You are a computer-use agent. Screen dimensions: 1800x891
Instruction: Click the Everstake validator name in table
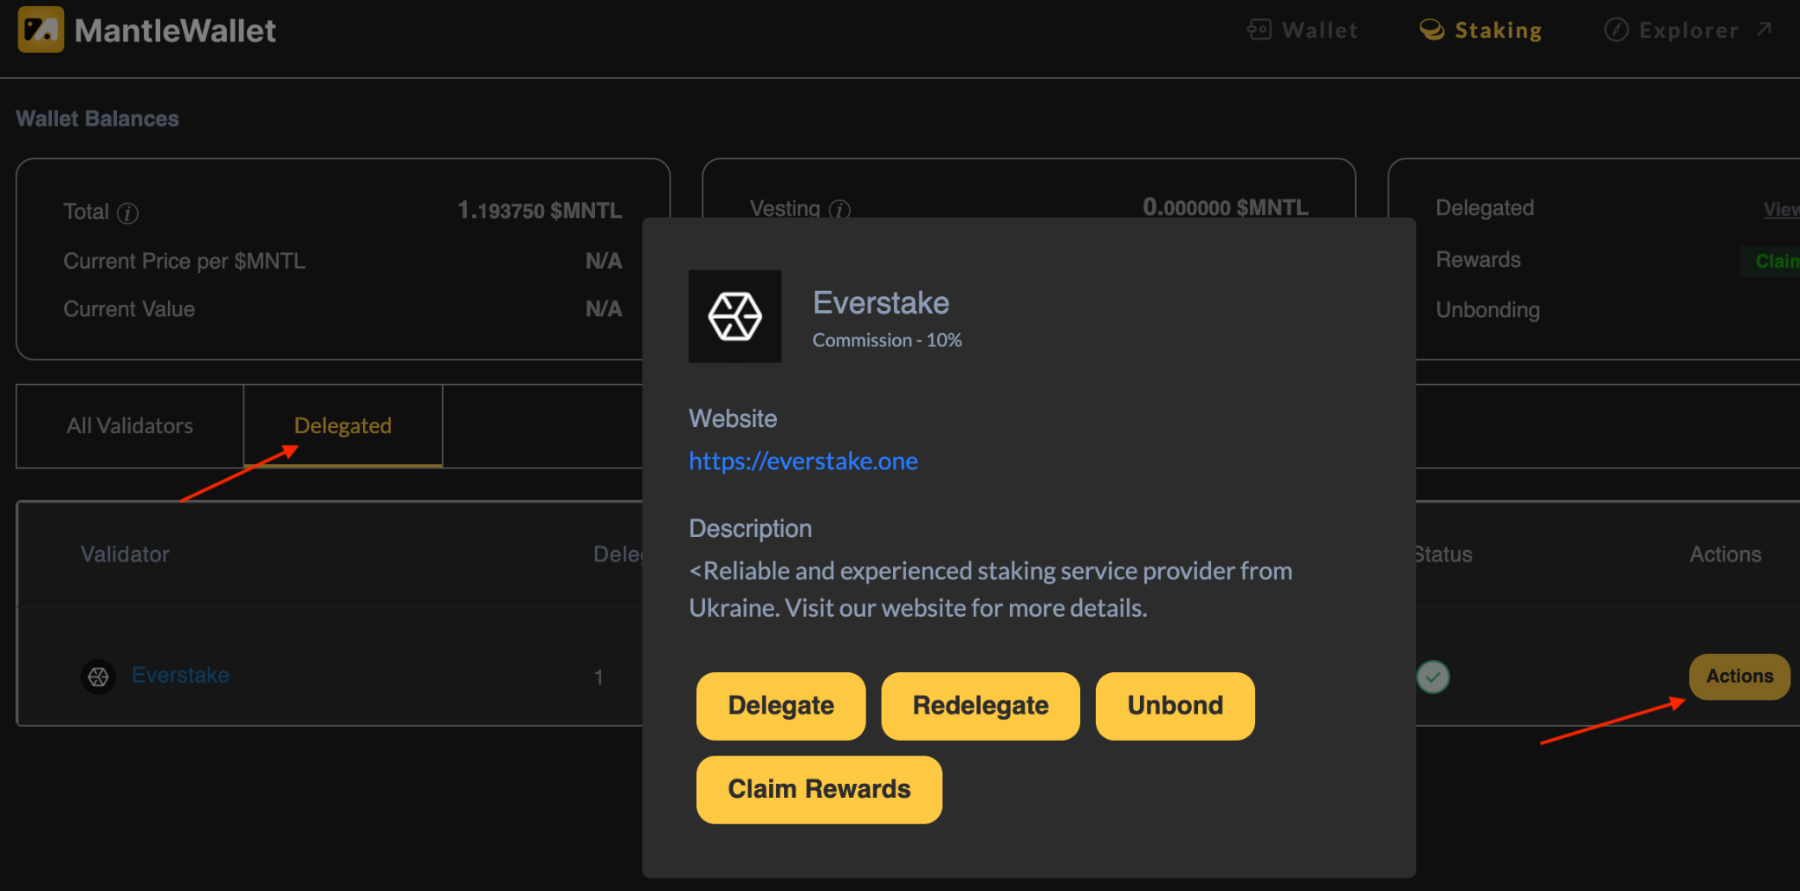[x=180, y=675]
